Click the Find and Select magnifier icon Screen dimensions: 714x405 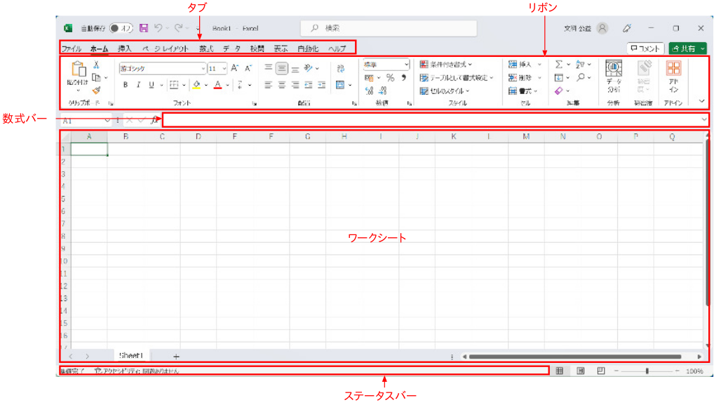pyautogui.click(x=581, y=77)
